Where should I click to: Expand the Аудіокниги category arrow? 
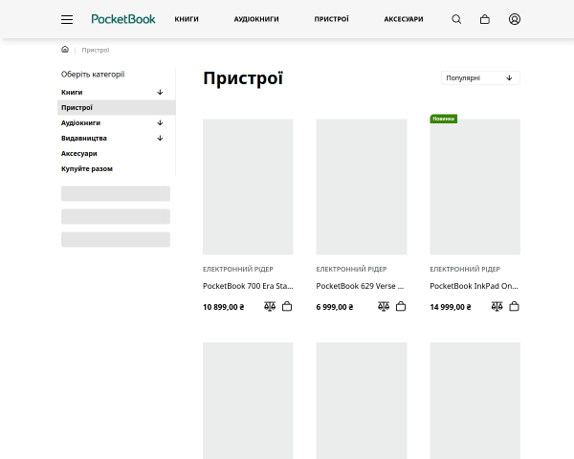160,123
